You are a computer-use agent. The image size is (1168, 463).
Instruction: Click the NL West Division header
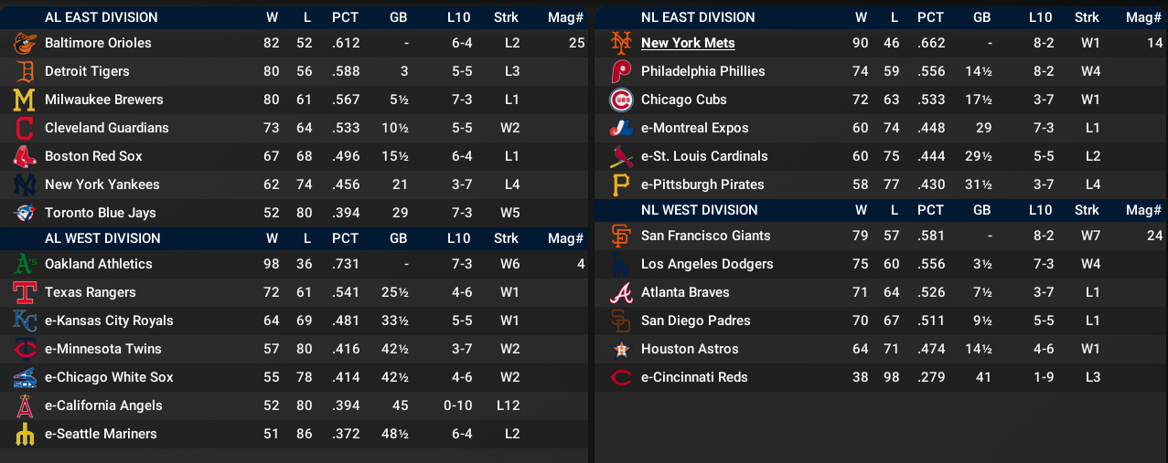(699, 210)
